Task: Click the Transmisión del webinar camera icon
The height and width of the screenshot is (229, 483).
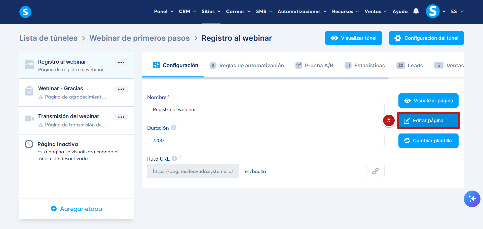Action: point(29,119)
